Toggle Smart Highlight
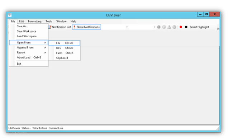Screen dimensions: 228x140 199,27
